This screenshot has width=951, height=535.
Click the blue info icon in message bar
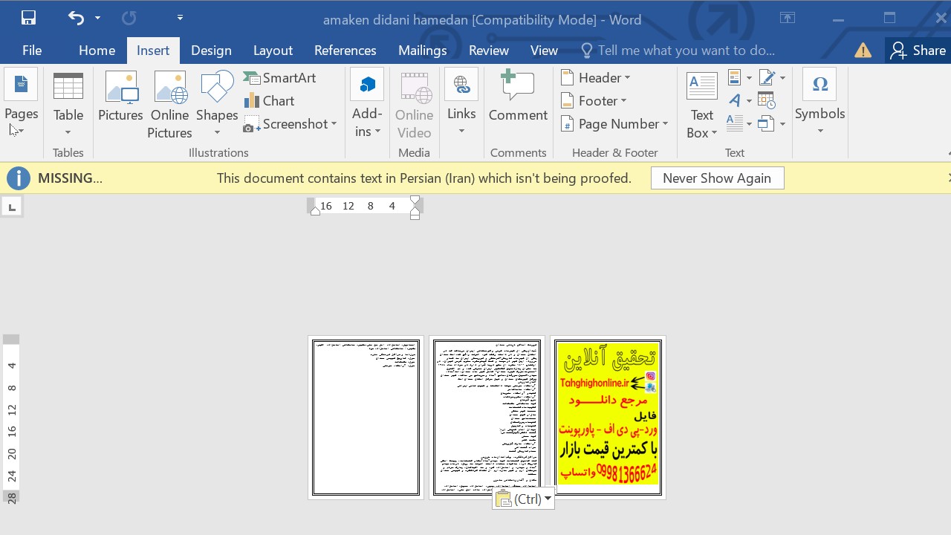point(19,178)
